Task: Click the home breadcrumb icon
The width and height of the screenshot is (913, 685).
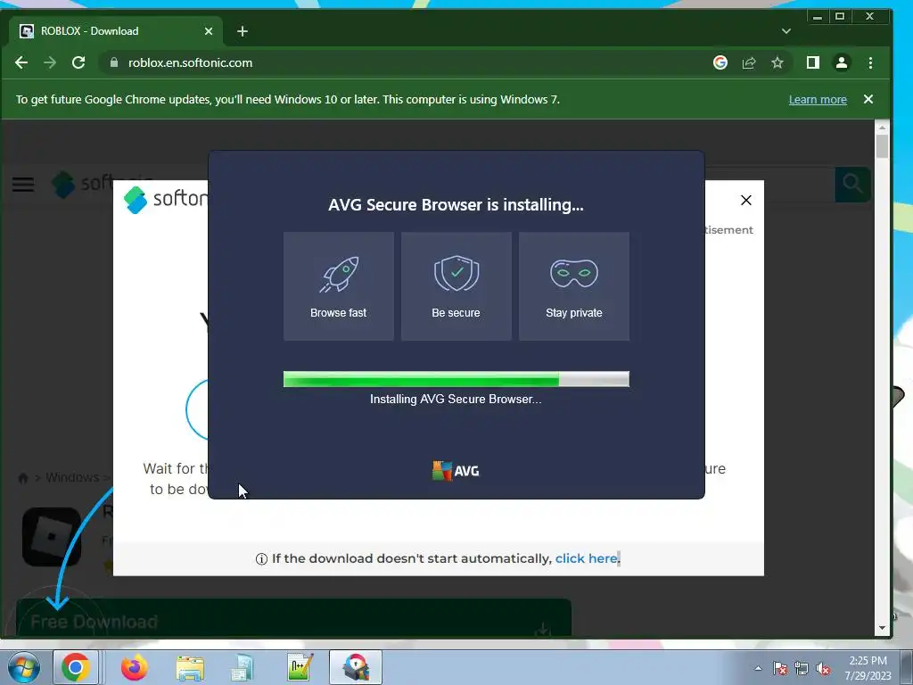Action: (22, 478)
